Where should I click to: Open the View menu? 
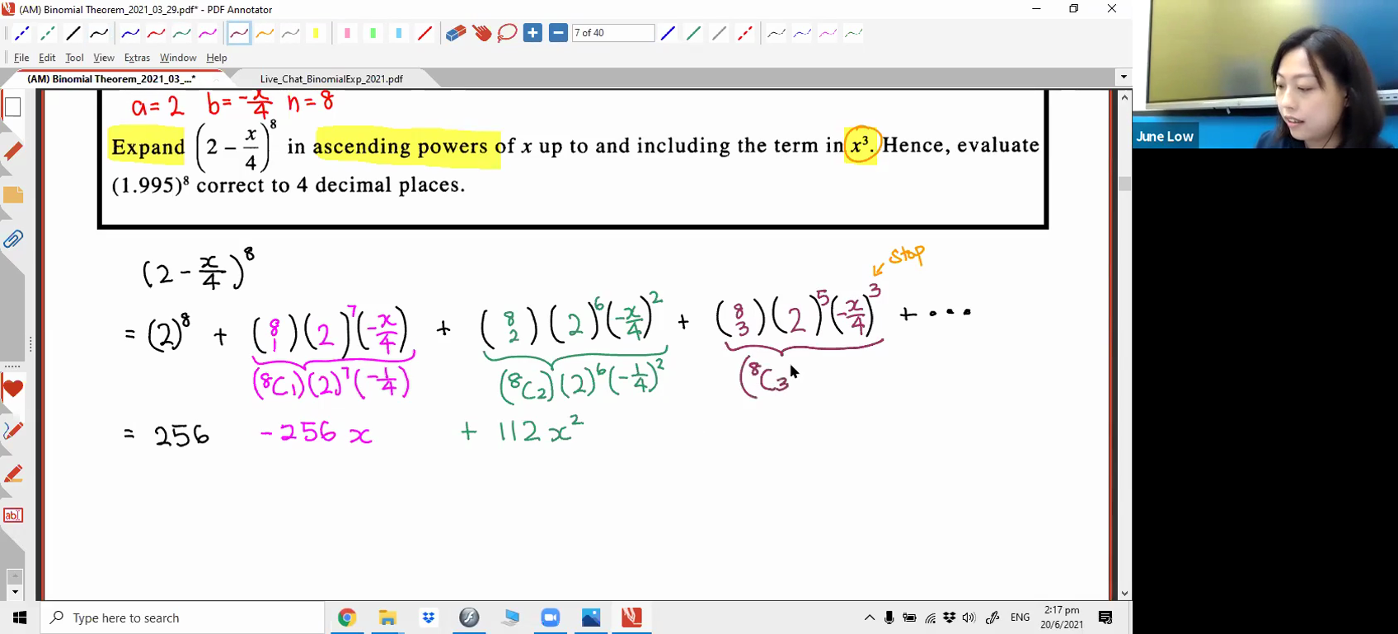click(x=104, y=58)
